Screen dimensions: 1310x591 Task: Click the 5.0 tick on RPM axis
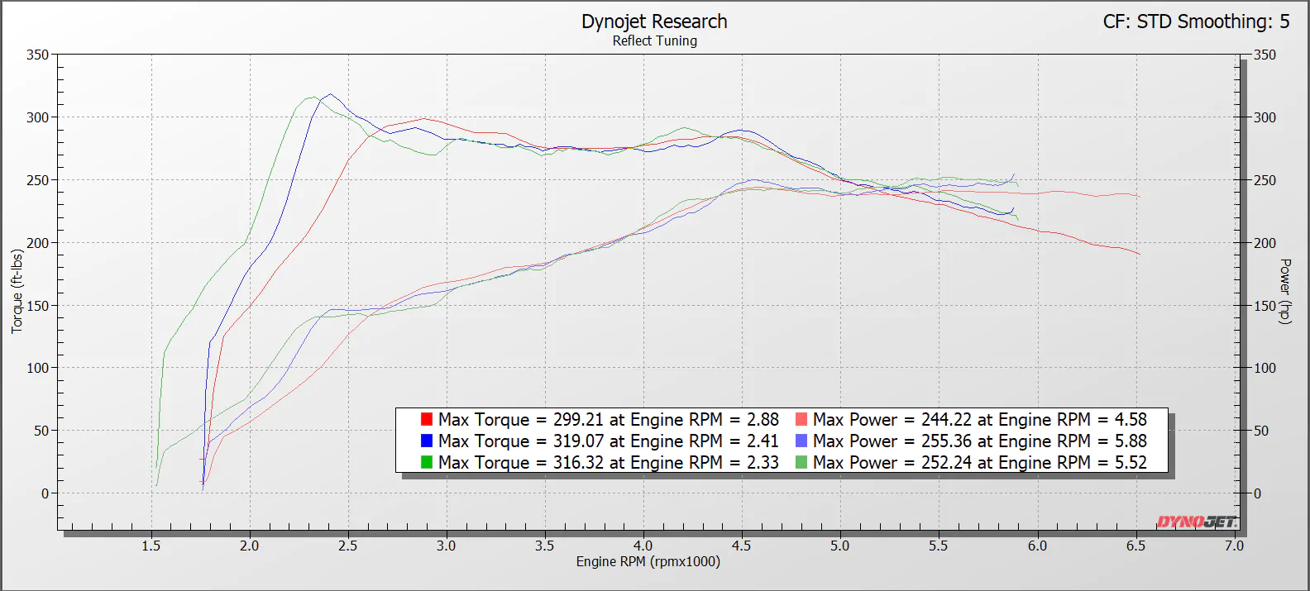click(x=840, y=546)
